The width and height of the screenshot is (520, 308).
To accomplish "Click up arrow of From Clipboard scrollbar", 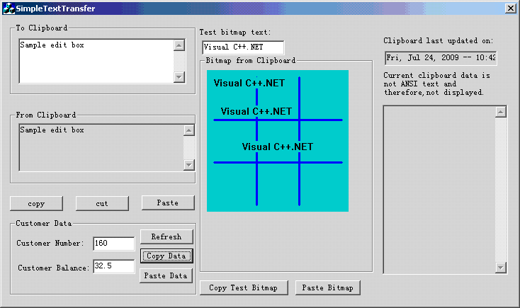I will pyautogui.click(x=189, y=130).
